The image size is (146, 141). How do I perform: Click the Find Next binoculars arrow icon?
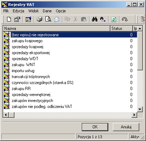pyautogui.click(x=103, y=19)
